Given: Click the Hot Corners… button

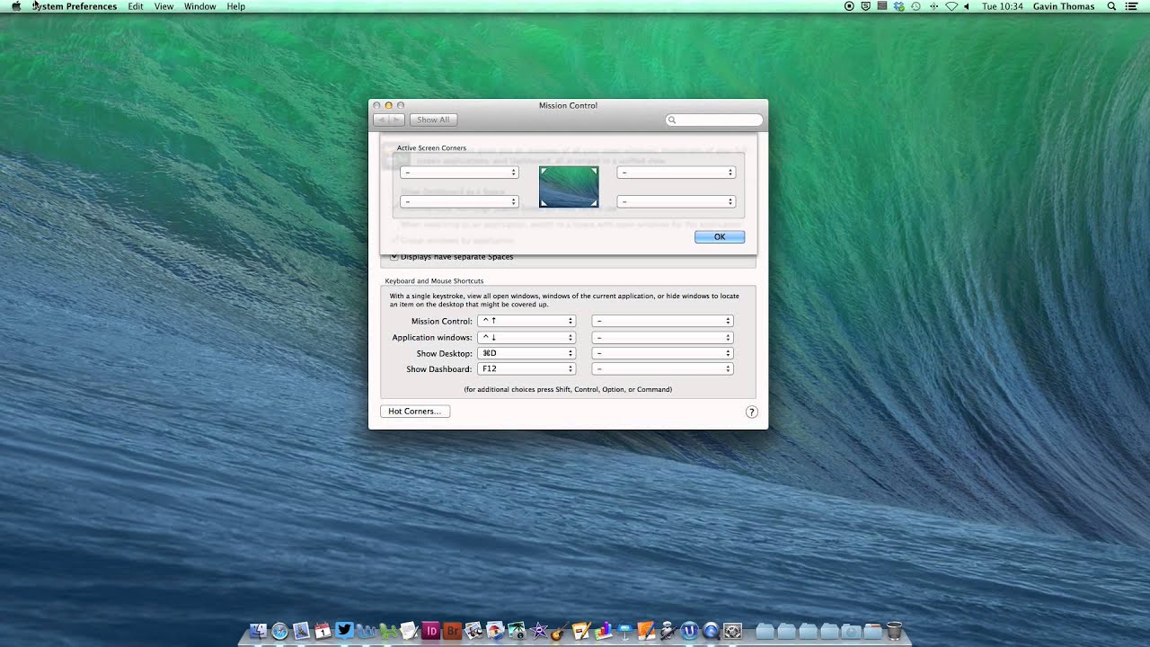Looking at the screenshot, I should [415, 411].
